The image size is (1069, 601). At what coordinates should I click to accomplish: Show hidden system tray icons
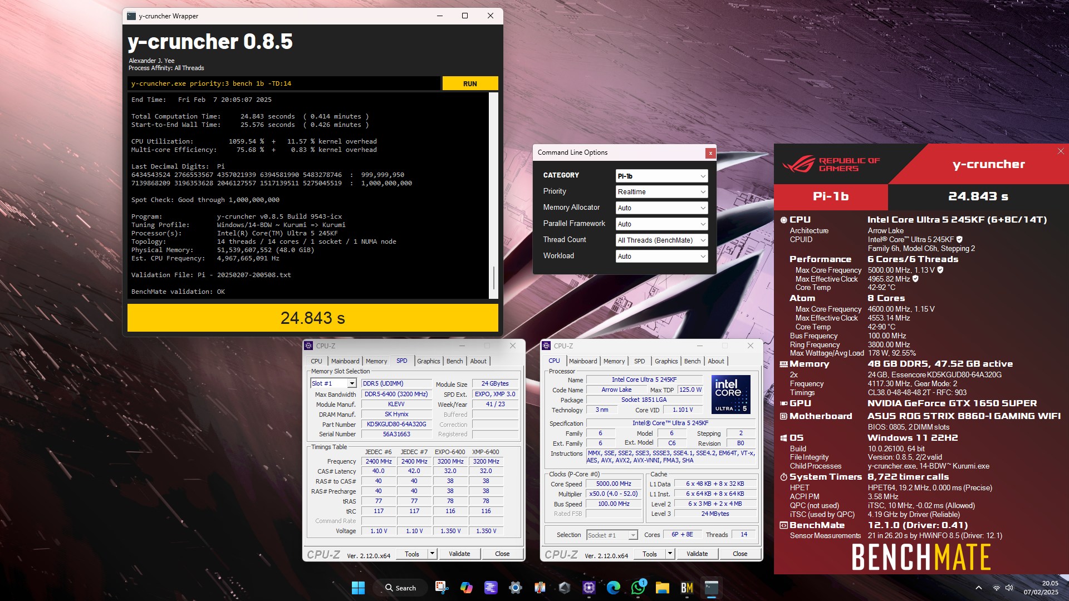(x=978, y=588)
